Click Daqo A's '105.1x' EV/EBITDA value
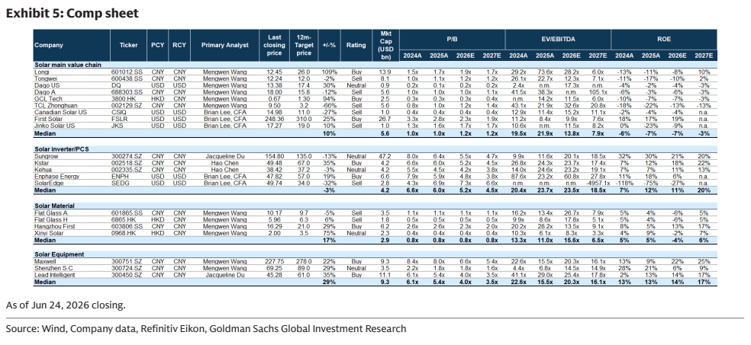 coord(598,92)
